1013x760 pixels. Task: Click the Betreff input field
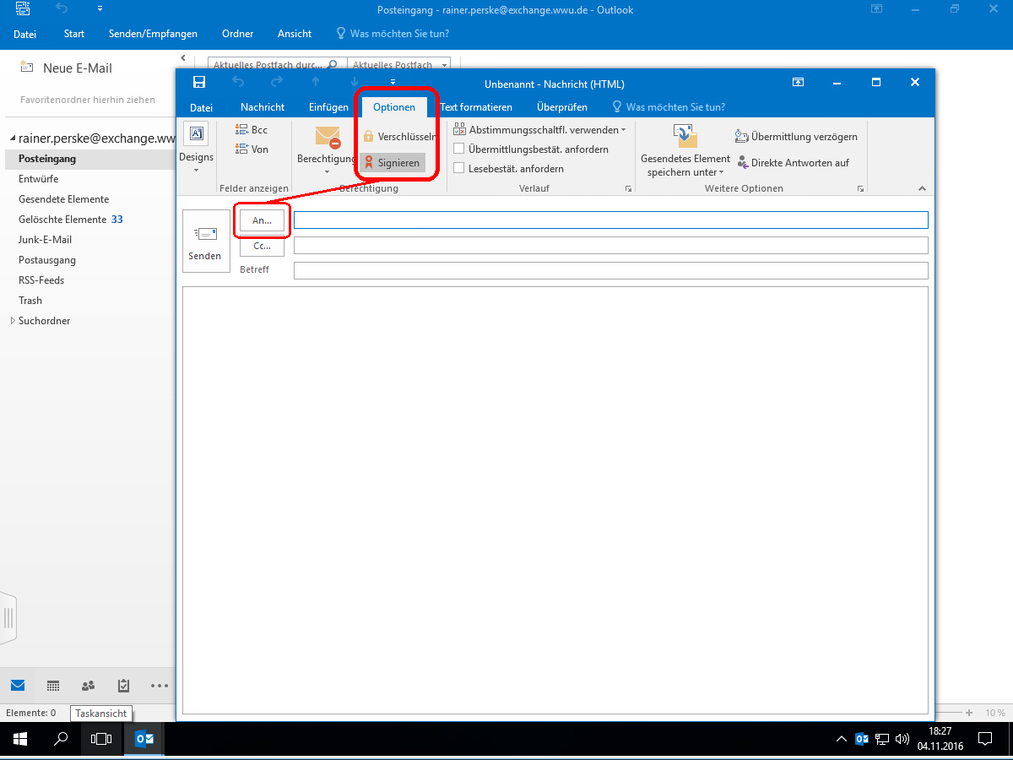pos(610,270)
